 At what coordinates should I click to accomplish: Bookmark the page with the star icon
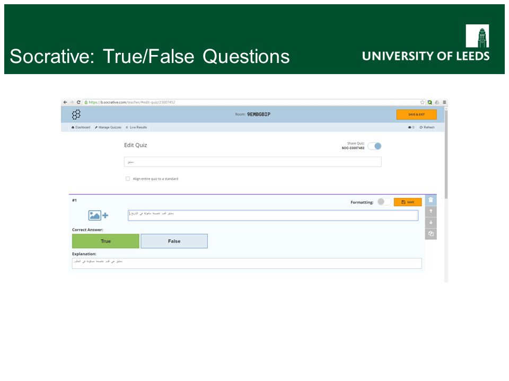(423, 102)
